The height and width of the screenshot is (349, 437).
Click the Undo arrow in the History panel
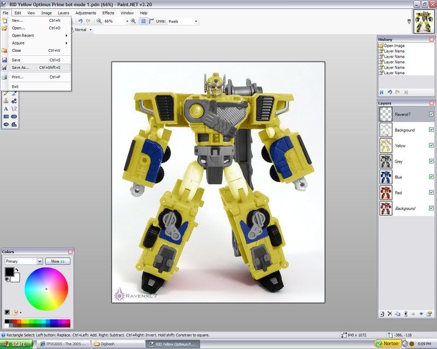point(389,92)
